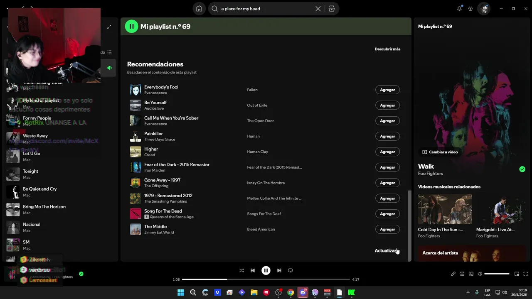Click the search box containing 'a place for my head'
The height and width of the screenshot is (299, 532).
[x=273, y=9]
